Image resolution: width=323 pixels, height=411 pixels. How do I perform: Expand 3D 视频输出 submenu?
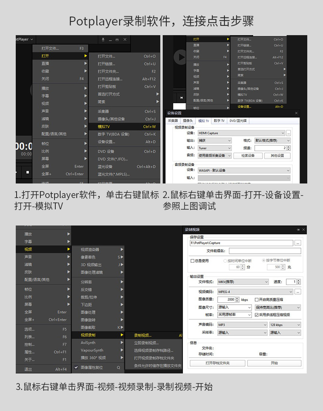coord(98,265)
